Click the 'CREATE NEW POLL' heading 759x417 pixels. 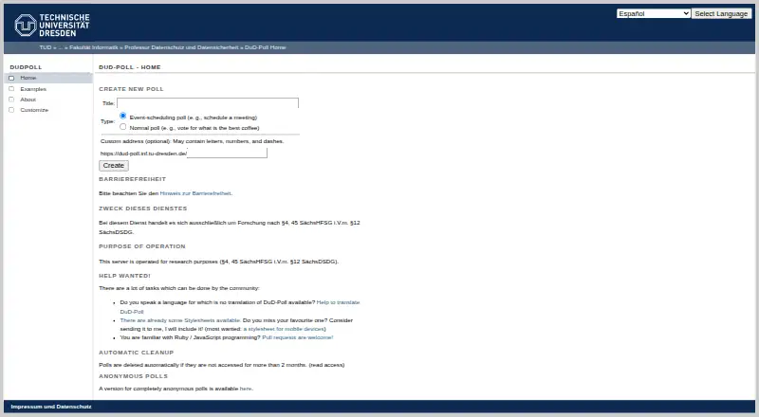[131, 89]
